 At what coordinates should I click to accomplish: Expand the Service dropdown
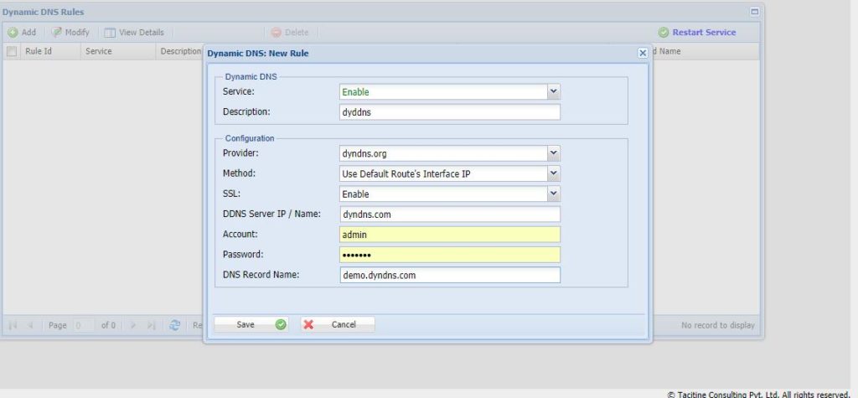[x=553, y=91]
